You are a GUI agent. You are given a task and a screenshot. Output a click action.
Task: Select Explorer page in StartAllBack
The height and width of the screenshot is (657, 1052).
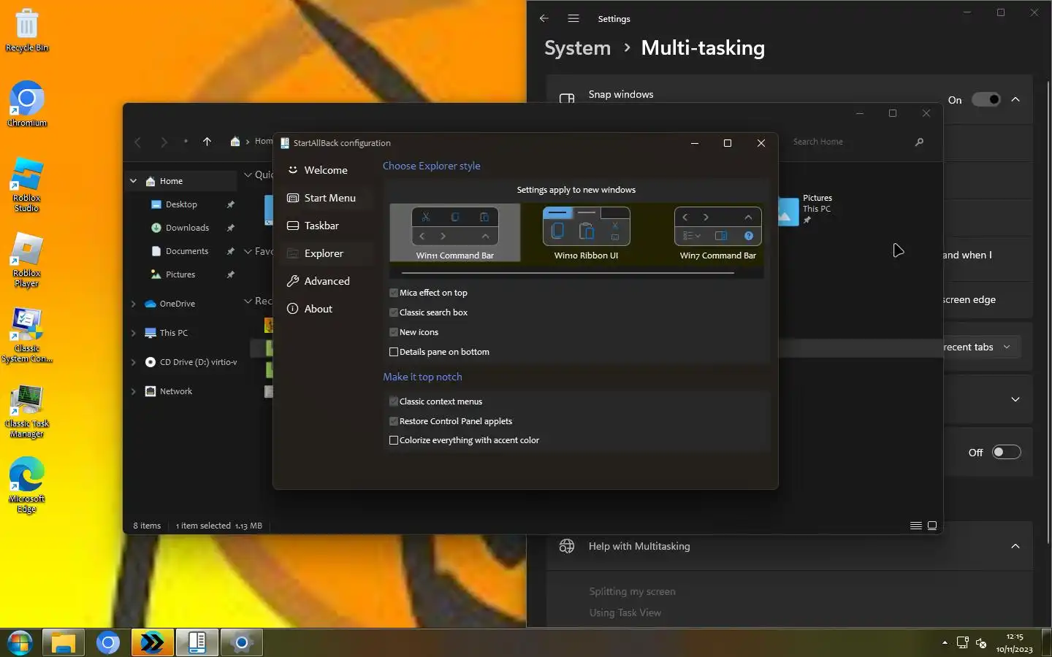[x=327, y=253]
